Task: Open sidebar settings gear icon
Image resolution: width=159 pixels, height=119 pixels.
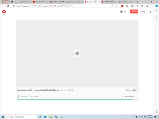Action: tap(156, 112)
